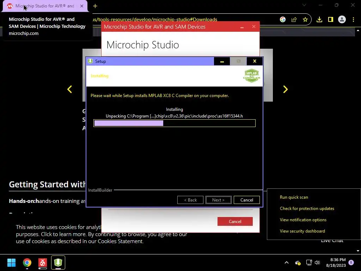Click the Unpacking file path text

(174, 116)
